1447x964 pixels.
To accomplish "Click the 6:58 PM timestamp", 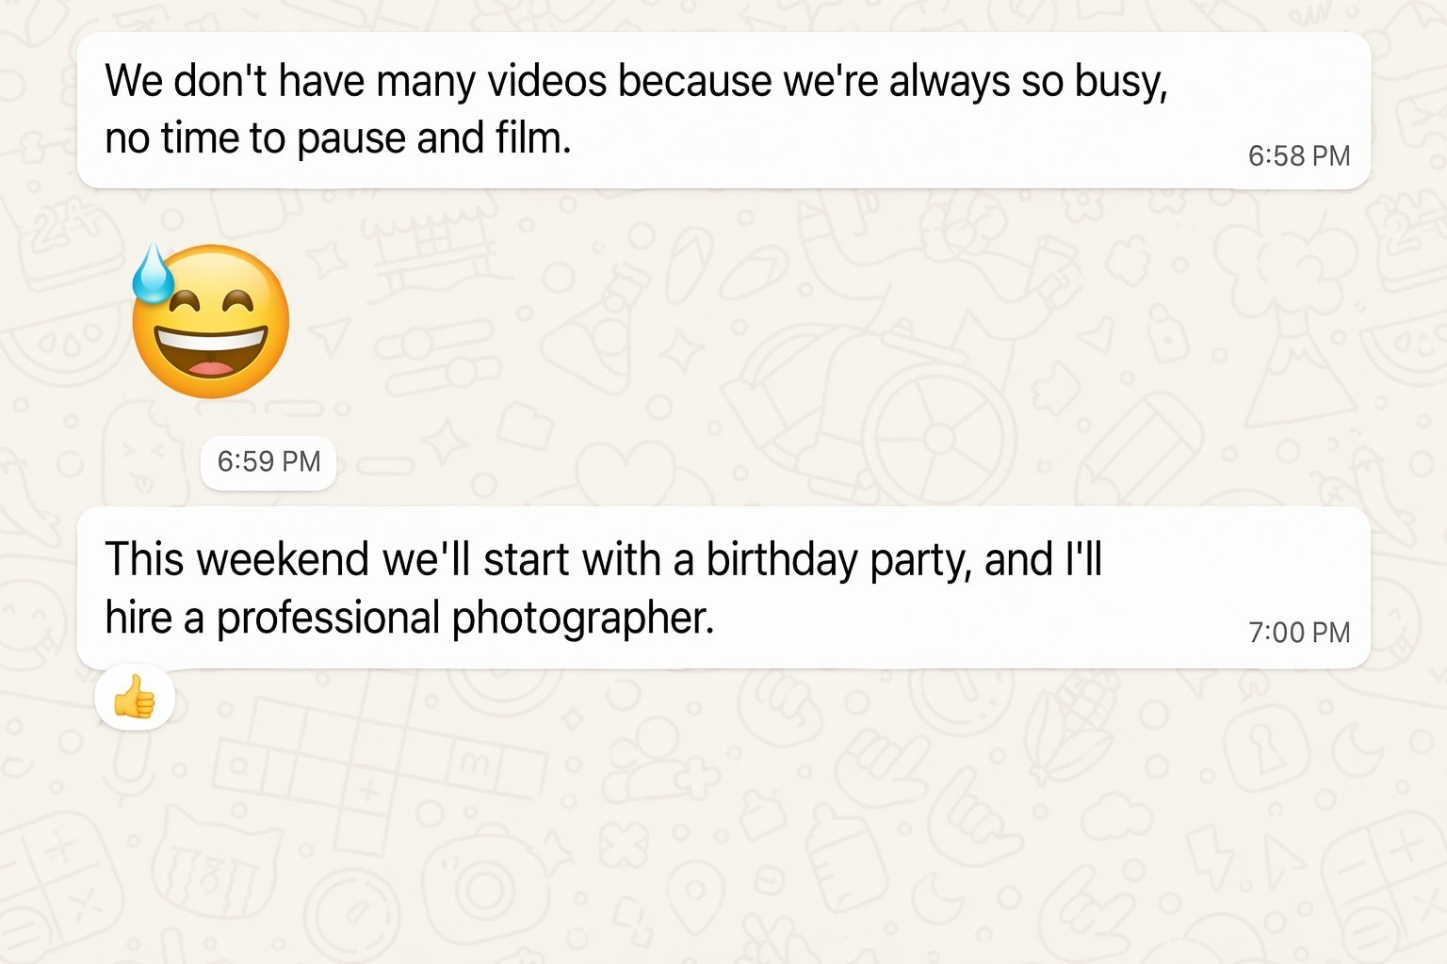I will pos(1299,155).
